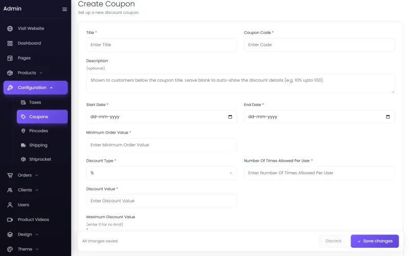Viewport: 410px width, 256px height.
Task: Click the Shipping truck icon
Action: coord(23,145)
